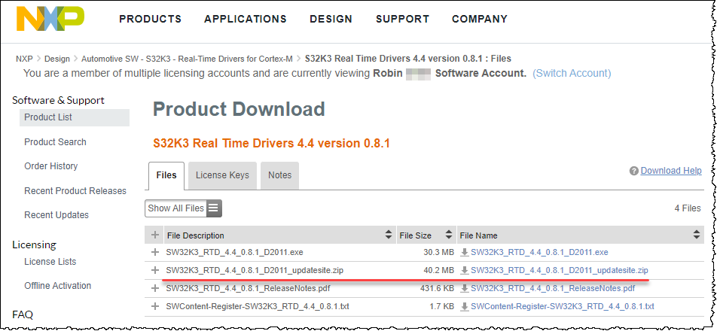The image size is (717, 331).
Task: Click the Download Help question mark icon
Action: click(634, 171)
